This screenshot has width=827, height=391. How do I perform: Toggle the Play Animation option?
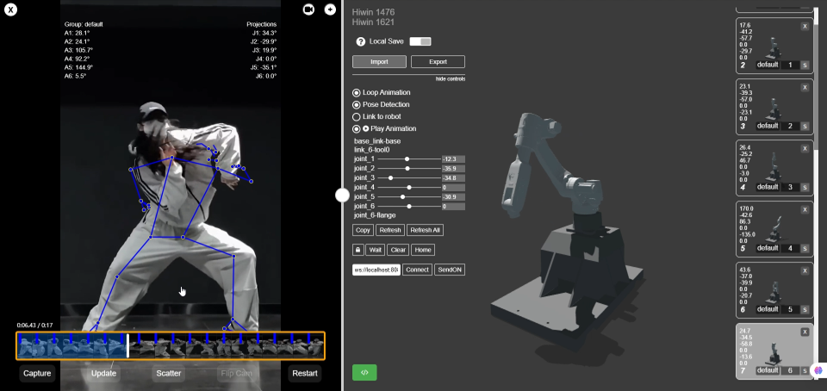[x=356, y=128]
